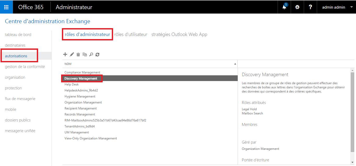
Task: Open mobile section
Action: (10, 109)
